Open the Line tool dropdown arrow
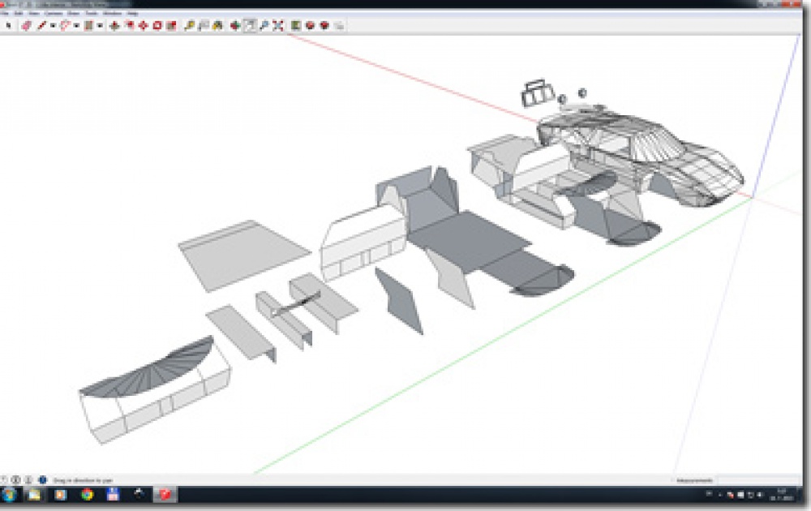The height and width of the screenshot is (511, 811). coord(53,25)
